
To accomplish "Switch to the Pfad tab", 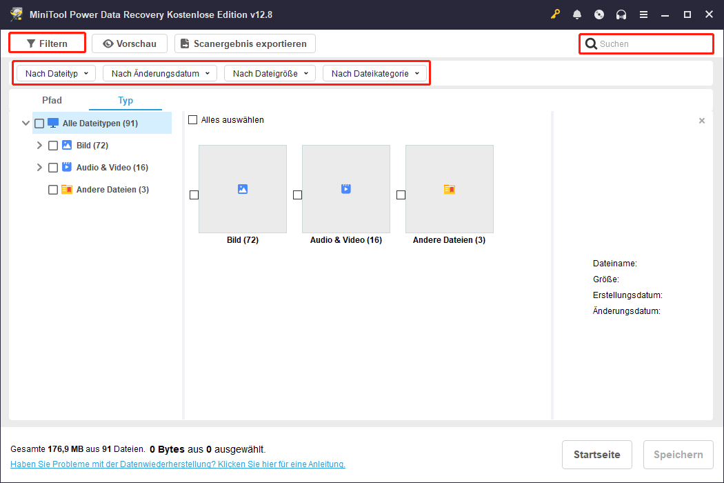I will coord(52,100).
